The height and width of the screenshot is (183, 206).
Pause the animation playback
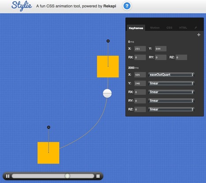click(x=7, y=176)
